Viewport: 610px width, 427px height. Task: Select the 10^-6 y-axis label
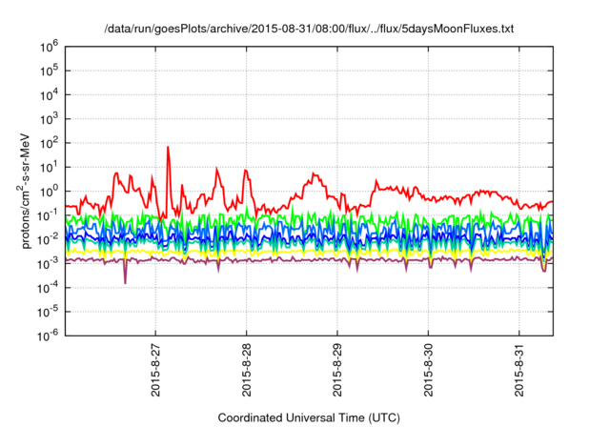[48, 335]
